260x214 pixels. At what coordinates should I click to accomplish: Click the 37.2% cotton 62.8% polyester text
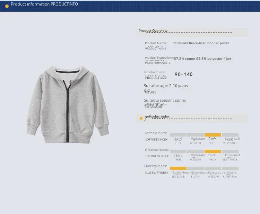(x=202, y=59)
